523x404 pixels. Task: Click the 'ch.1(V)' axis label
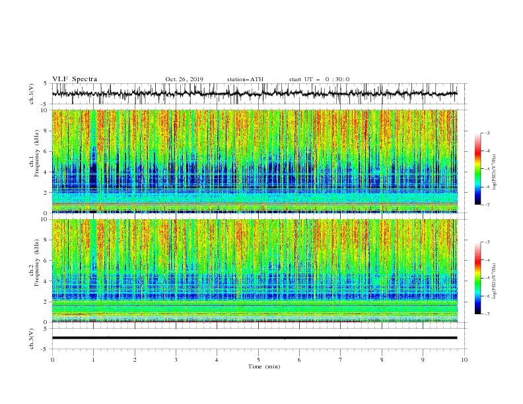coord(32,94)
